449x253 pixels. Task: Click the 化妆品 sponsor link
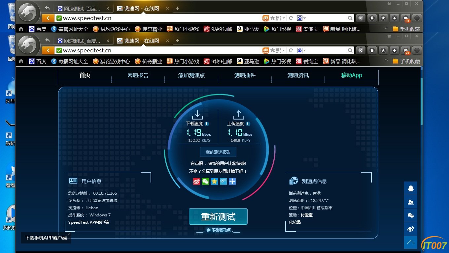295,222
